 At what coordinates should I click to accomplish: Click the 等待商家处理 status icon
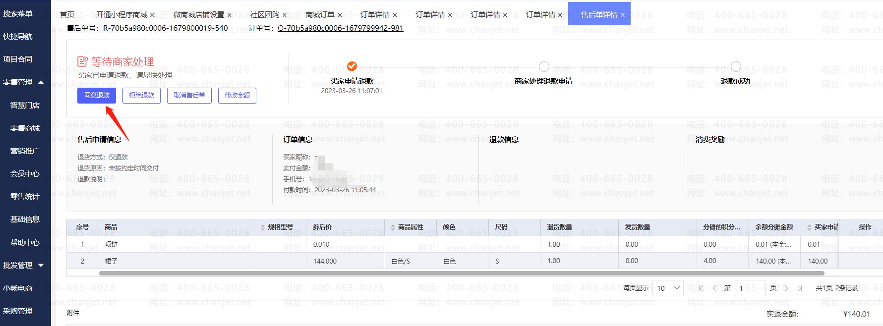(82, 61)
